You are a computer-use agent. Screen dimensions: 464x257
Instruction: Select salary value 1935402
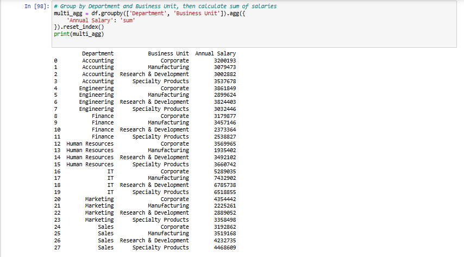(225, 151)
